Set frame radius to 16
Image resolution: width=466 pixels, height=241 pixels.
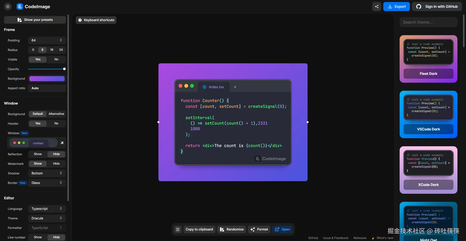(x=52, y=50)
